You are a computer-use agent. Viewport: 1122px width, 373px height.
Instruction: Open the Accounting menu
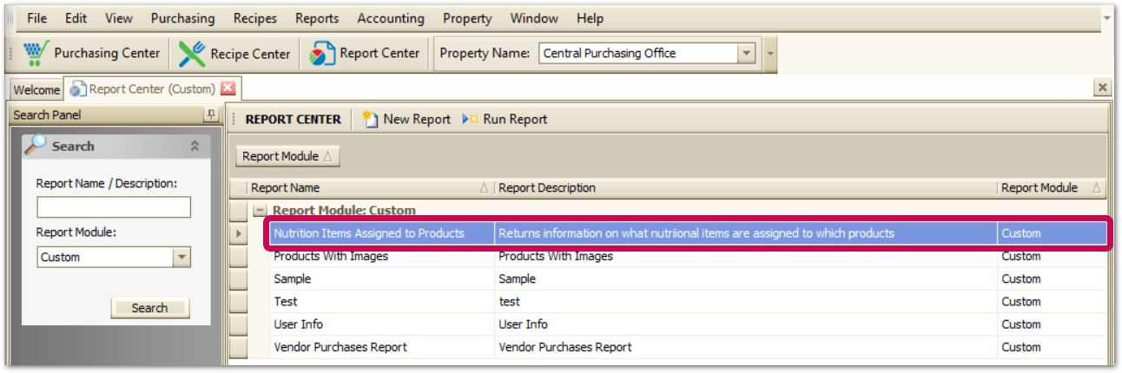click(391, 18)
